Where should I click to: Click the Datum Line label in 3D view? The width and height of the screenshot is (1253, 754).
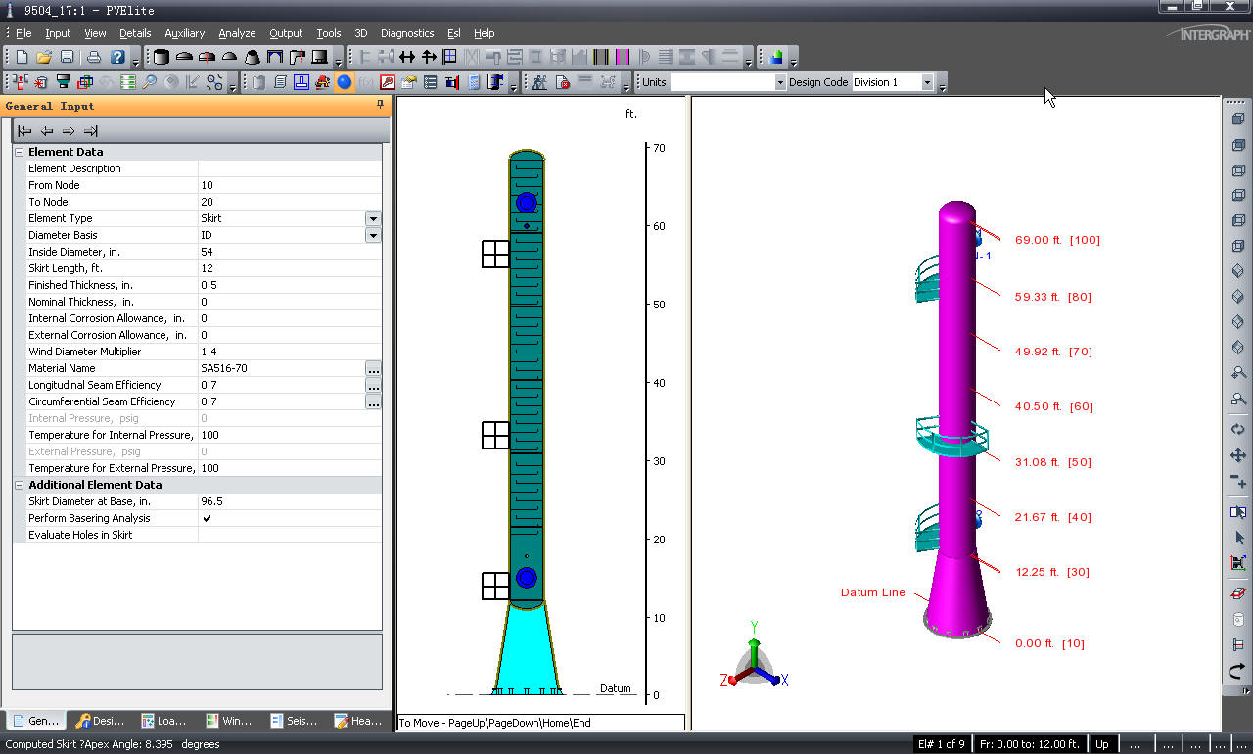click(873, 592)
